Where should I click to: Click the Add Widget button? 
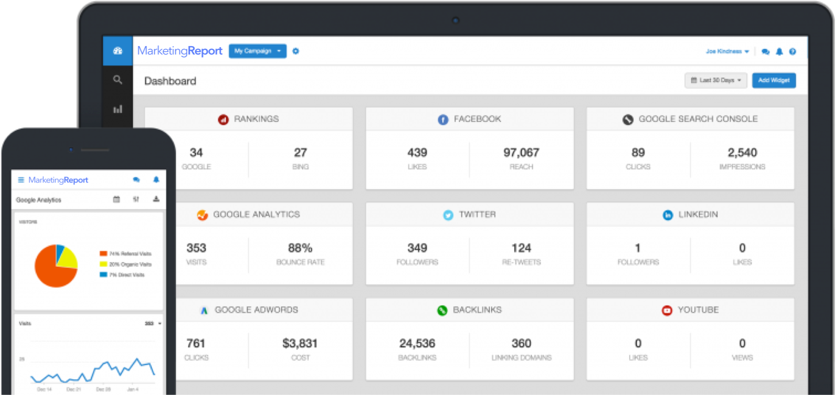click(x=774, y=80)
